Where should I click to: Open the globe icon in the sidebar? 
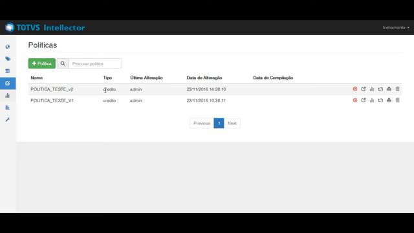[8, 47]
